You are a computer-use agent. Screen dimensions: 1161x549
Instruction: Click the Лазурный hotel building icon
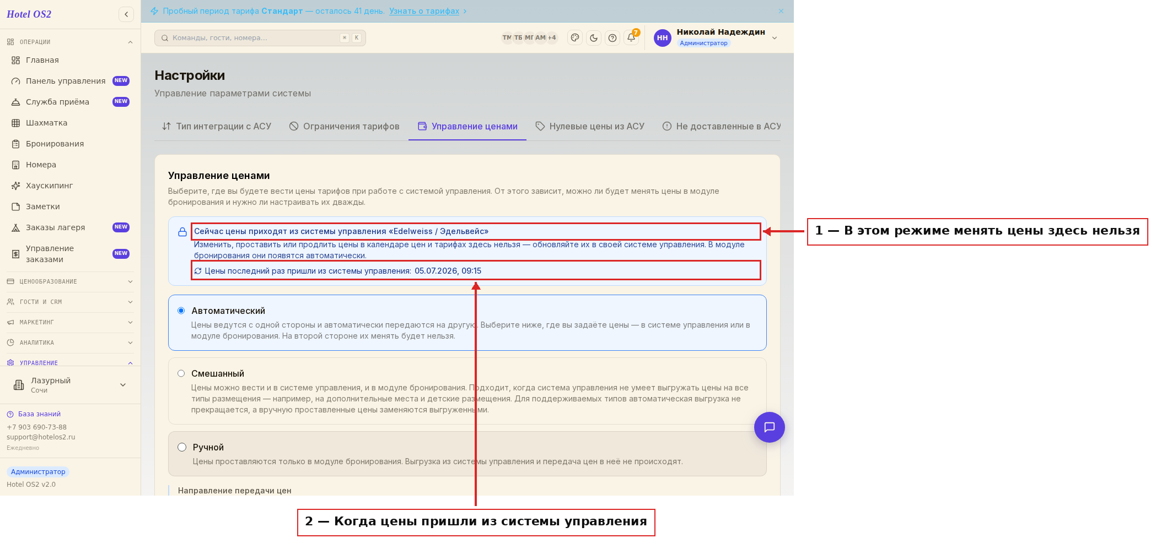click(x=19, y=385)
